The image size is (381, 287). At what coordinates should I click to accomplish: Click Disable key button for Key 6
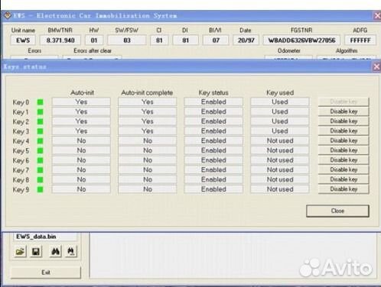click(344, 160)
